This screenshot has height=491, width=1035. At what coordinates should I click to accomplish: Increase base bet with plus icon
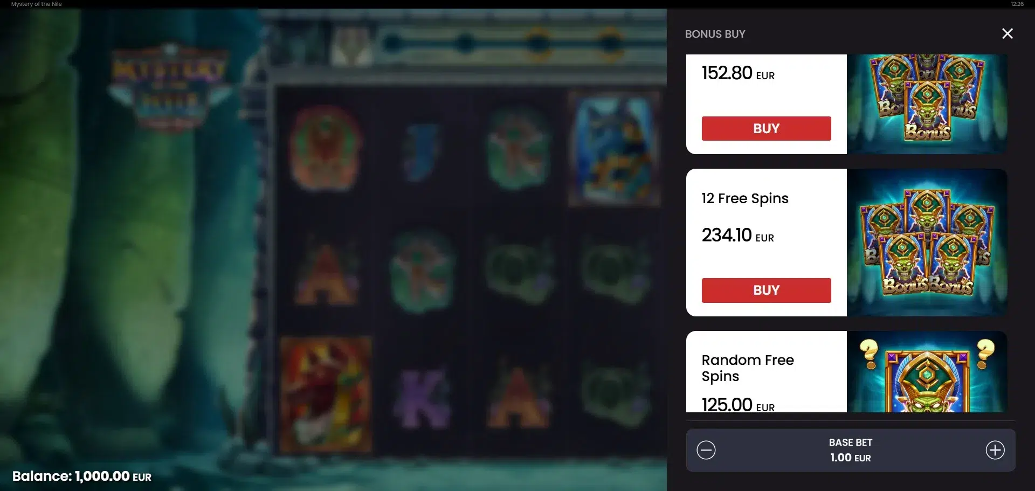[x=995, y=450]
